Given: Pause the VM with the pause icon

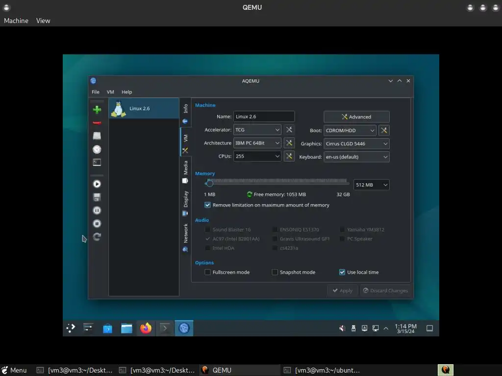Looking at the screenshot, I should 97,211.
